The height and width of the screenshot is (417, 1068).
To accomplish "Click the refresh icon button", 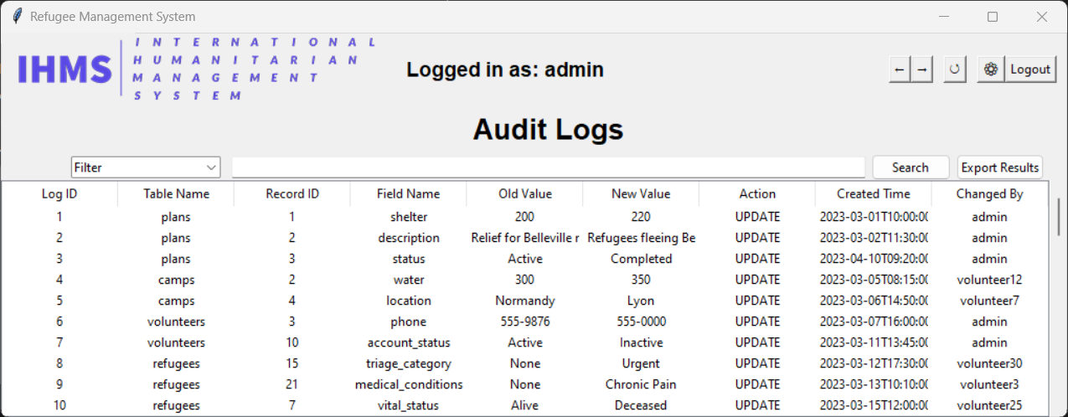I will [954, 69].
